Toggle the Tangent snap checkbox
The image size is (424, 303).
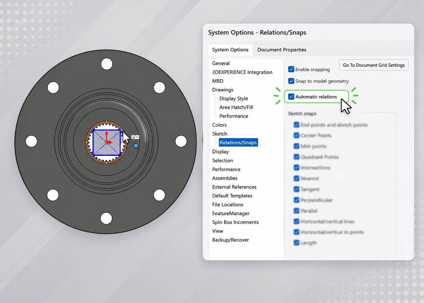(296, 189)
